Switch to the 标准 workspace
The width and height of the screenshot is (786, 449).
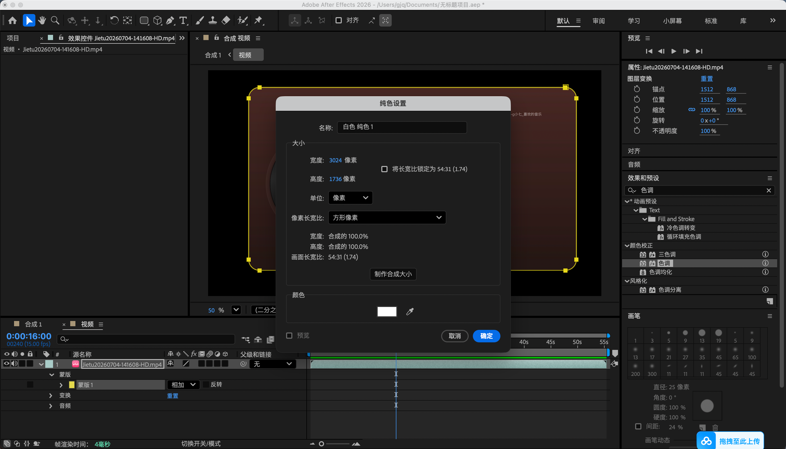coord(711,21)
